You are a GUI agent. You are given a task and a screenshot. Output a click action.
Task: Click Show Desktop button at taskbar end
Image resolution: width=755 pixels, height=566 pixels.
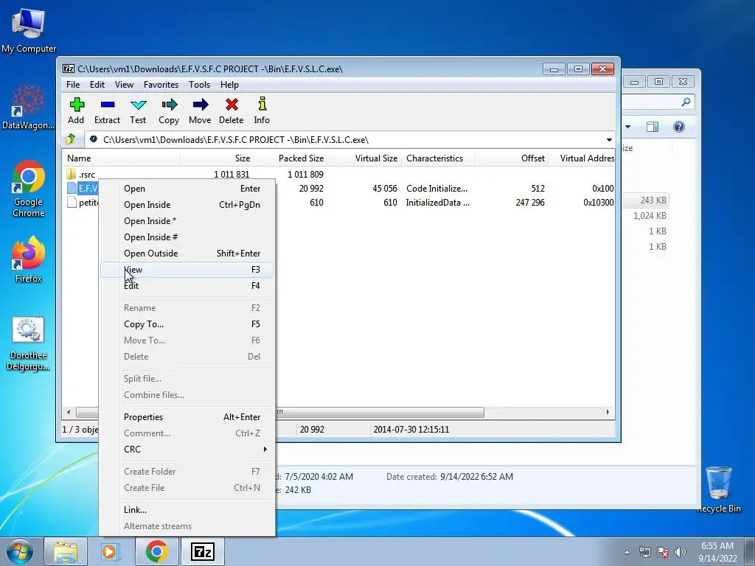click(x=750, y=551)
